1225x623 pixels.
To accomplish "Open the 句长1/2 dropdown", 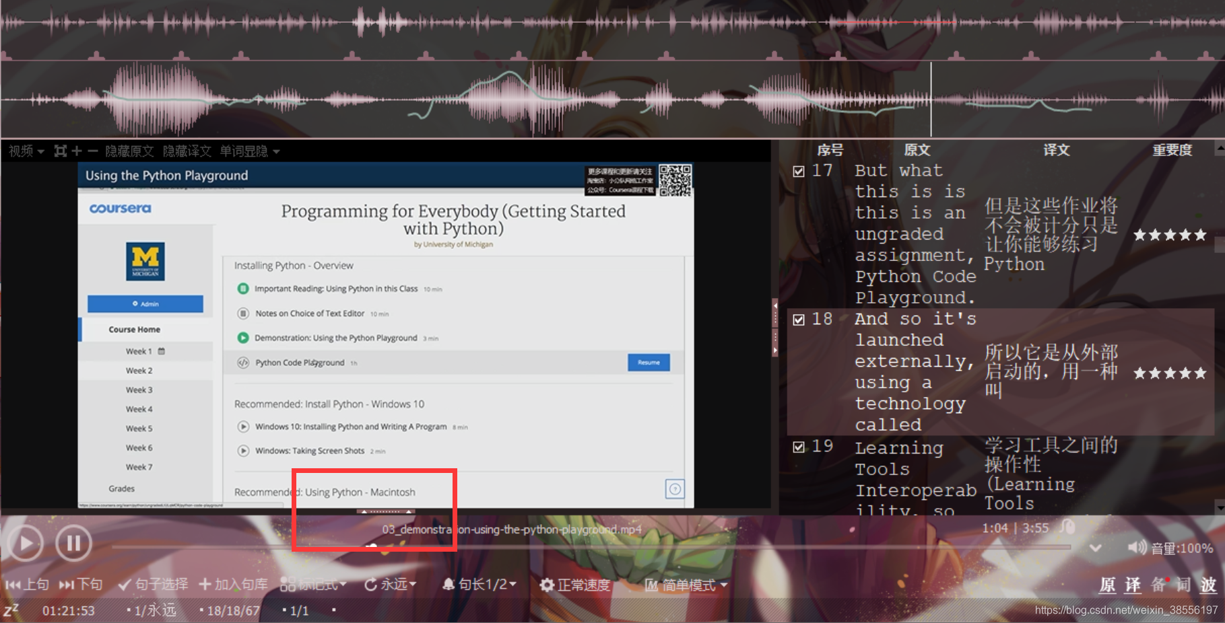I will [x=479, y=585].
